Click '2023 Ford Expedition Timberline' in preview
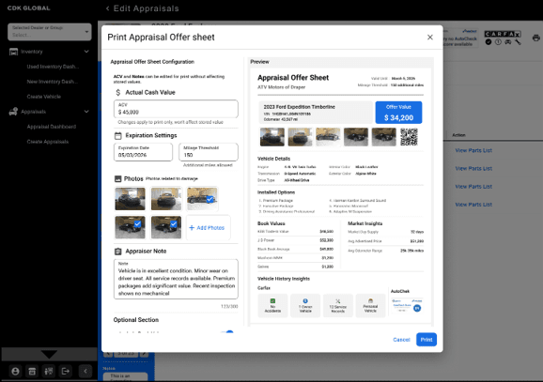The image size is (543, 382). click(299, 107)
